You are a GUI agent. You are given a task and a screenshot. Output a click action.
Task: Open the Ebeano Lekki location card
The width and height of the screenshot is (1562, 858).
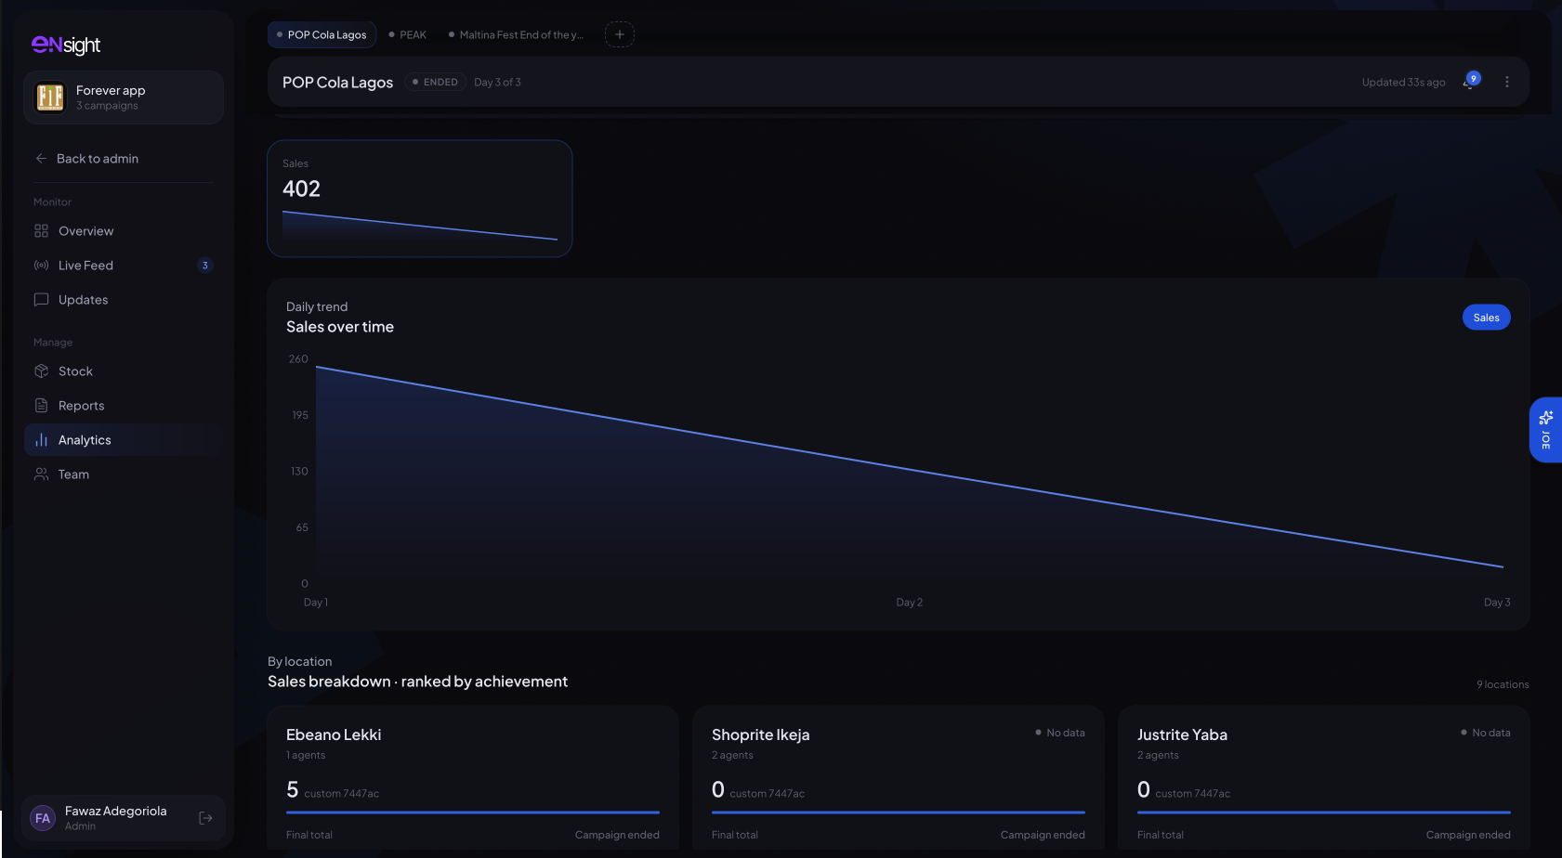point(473,778)
